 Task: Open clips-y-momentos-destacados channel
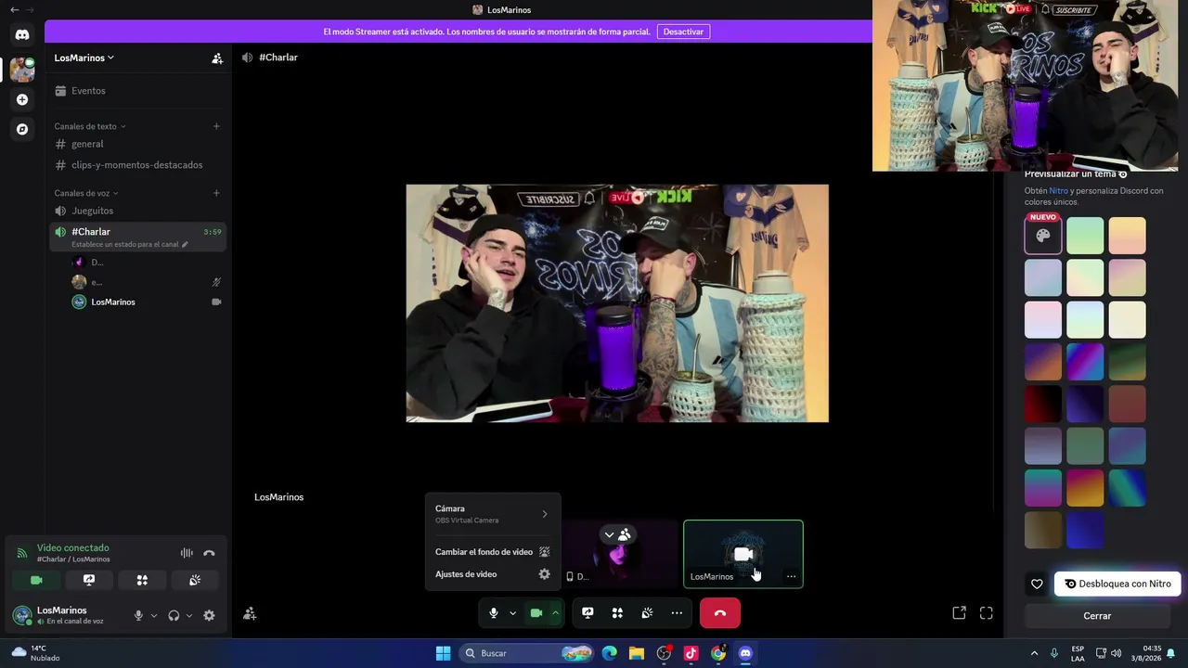(x=137, y=165)
